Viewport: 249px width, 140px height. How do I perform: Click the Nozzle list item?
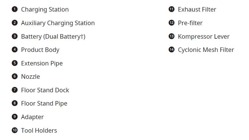coord(30,76)
